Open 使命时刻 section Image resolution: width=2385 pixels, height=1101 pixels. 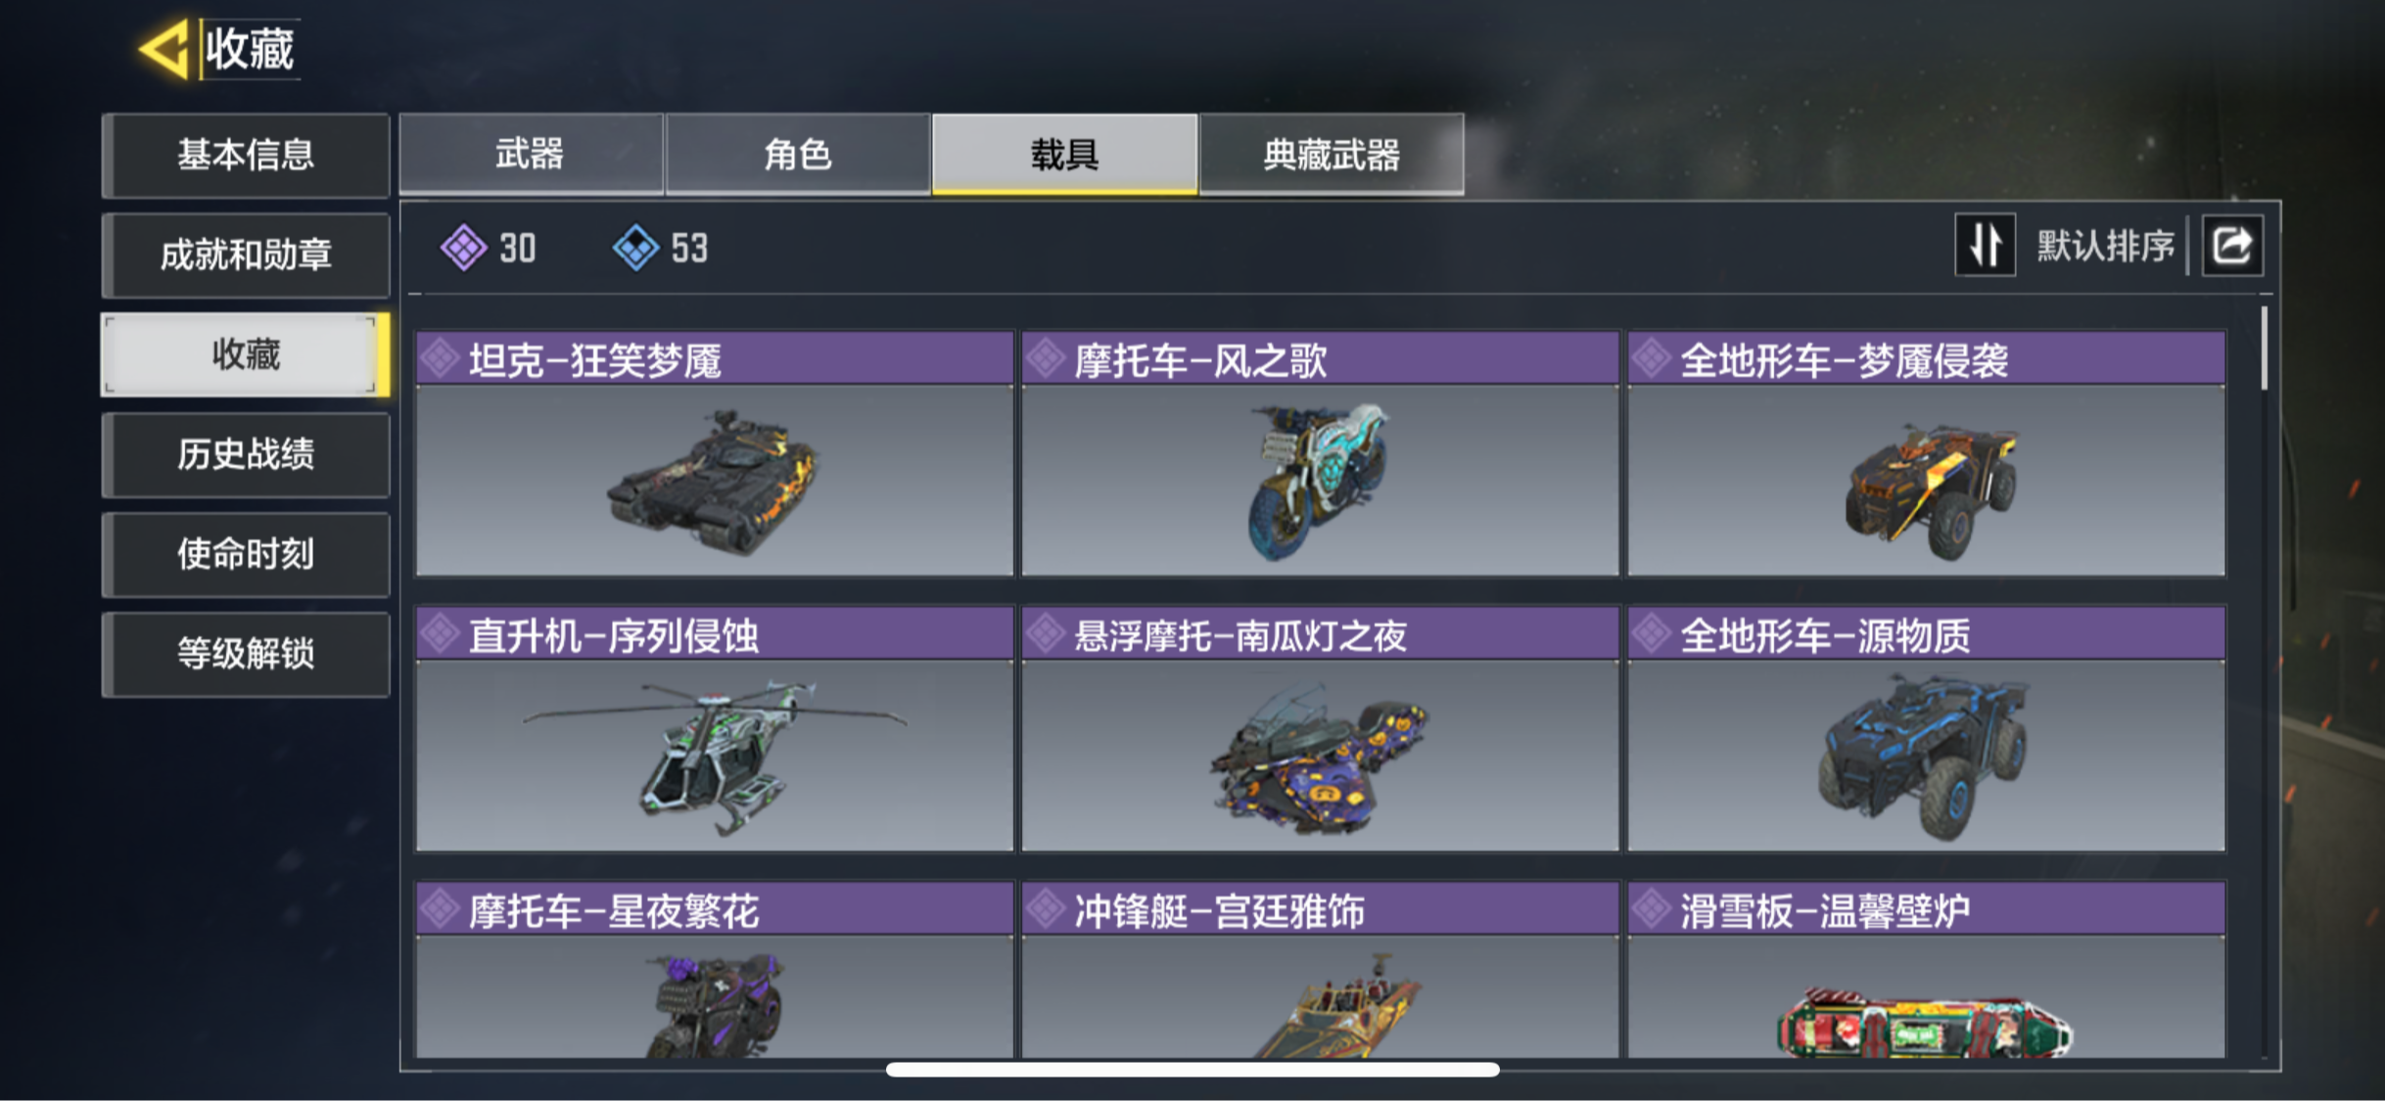pos(246,555)
